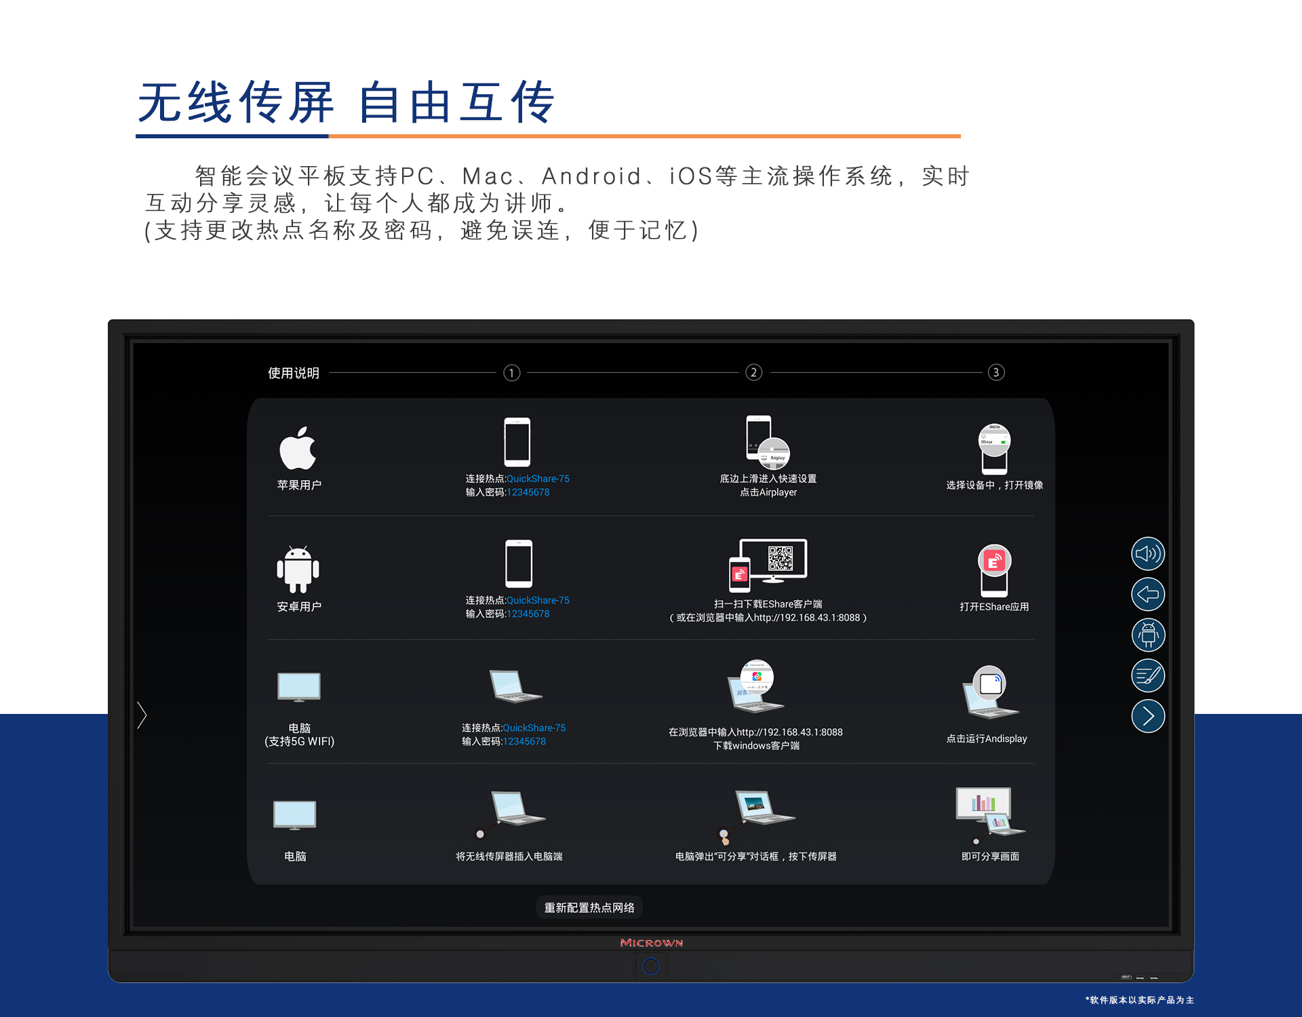The height and width of the screenshot is (1017, 1302).
Task: Click the Airplay phone icon in Apple row
Action: coord(768,442)
